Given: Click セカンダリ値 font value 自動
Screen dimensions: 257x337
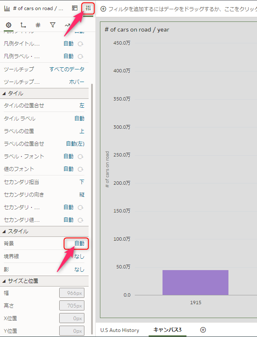Looking at the screenshot, I should pos(68,220).
